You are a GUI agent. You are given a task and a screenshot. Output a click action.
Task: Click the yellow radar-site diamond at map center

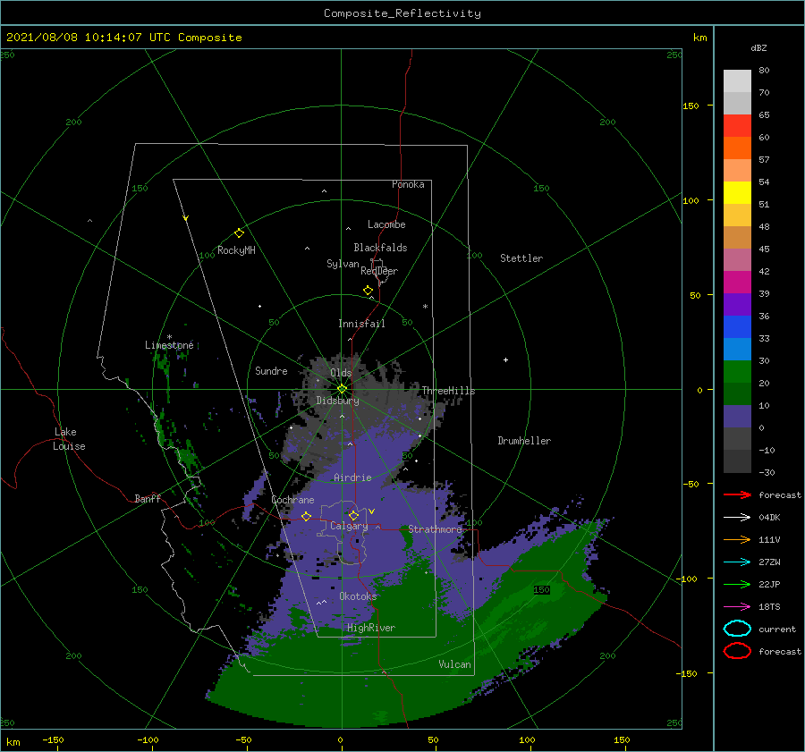(x=342, y=389)
